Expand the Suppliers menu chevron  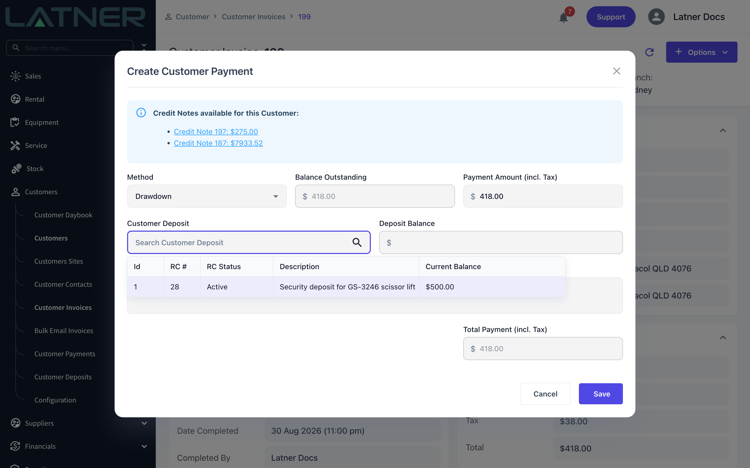coord(144,423)
